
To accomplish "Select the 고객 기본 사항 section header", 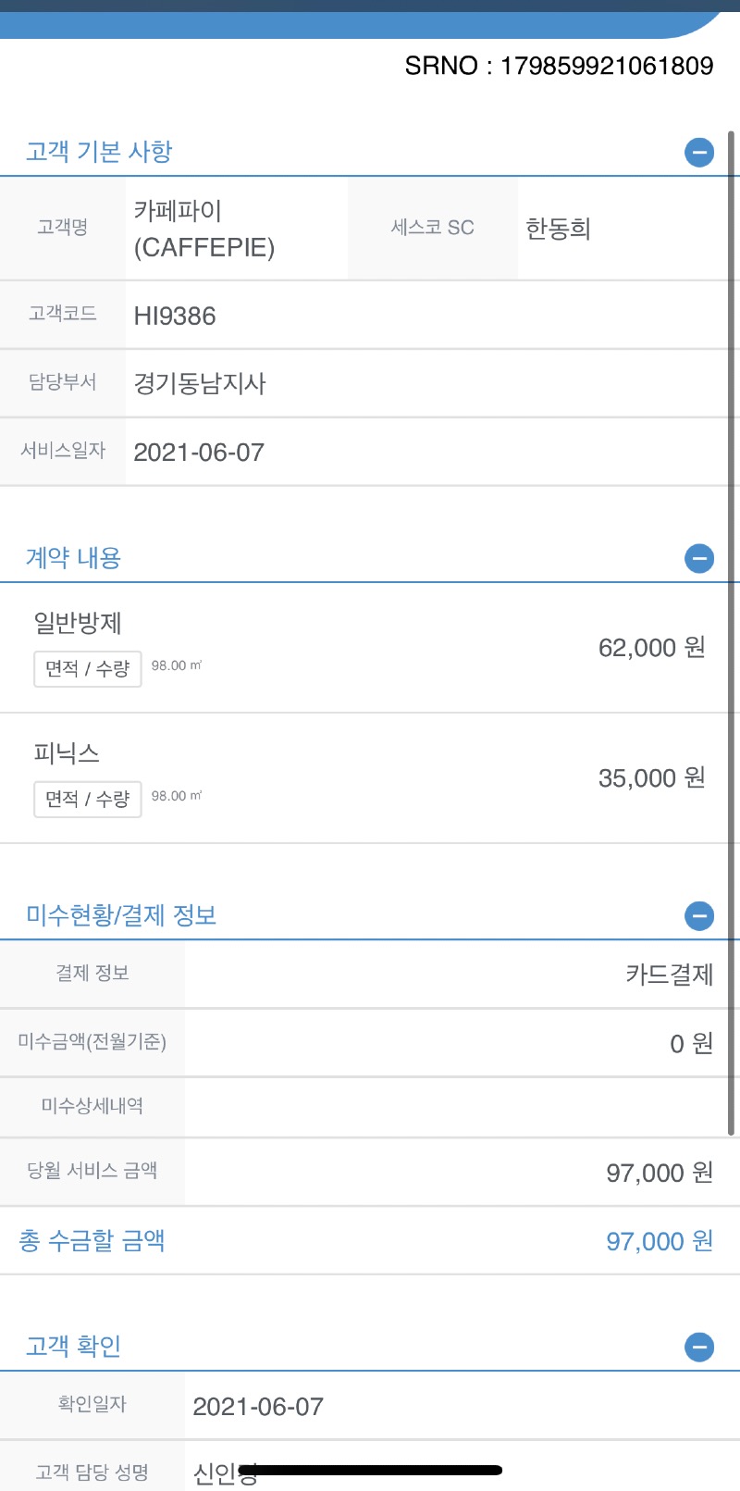I will (99, 152).
